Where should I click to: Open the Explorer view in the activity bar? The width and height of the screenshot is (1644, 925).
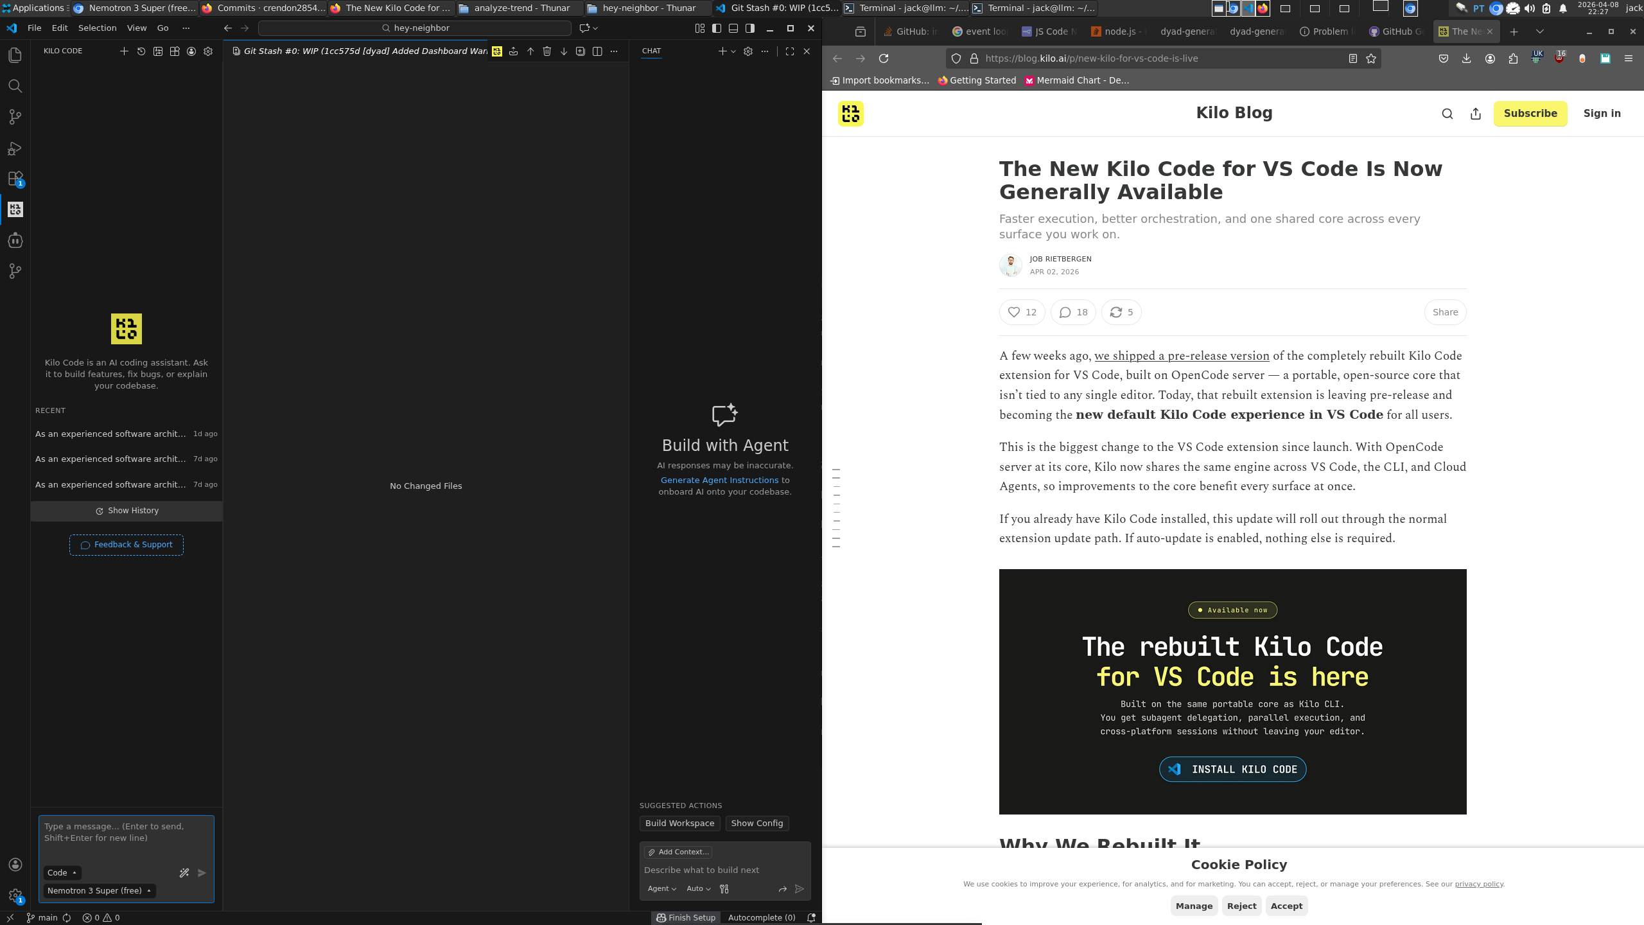click(15, 55)
